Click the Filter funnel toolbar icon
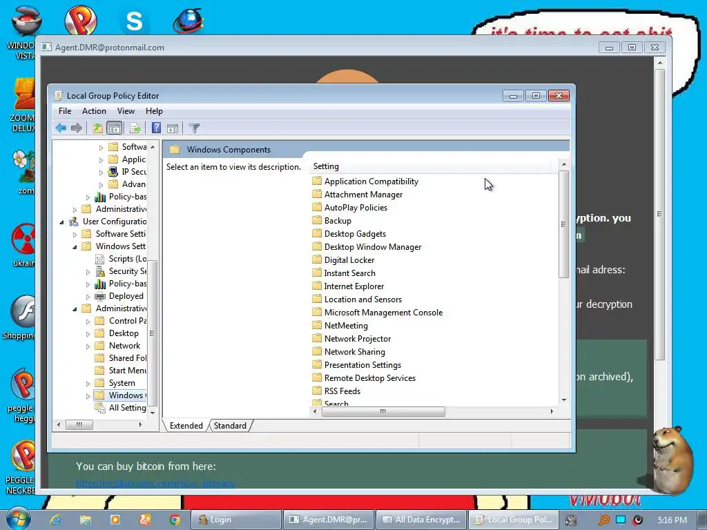Viewport: 707px width, 530px height. 194,128
